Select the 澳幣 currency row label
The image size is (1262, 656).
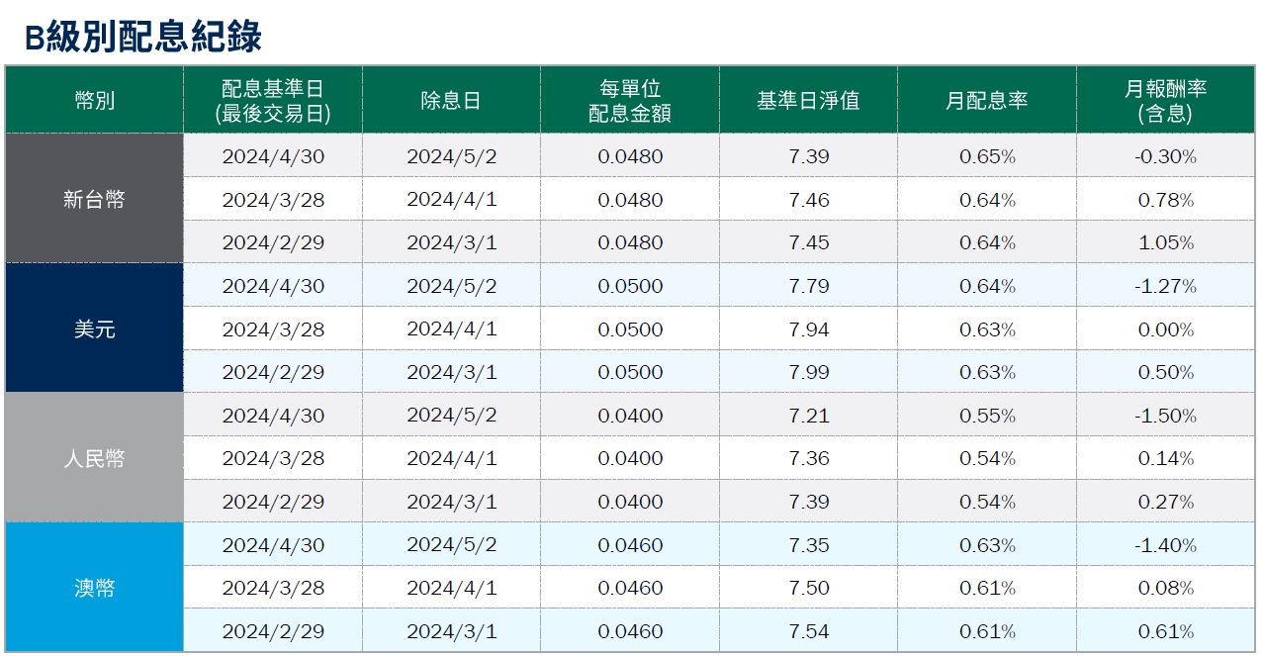tap(95, 586)
